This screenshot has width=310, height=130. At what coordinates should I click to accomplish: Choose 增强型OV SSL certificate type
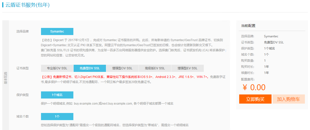click(122, 68)
